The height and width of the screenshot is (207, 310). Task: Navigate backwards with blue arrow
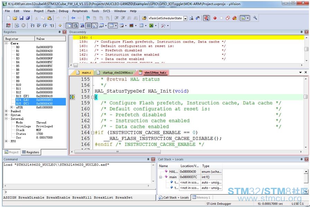point(73,18)
